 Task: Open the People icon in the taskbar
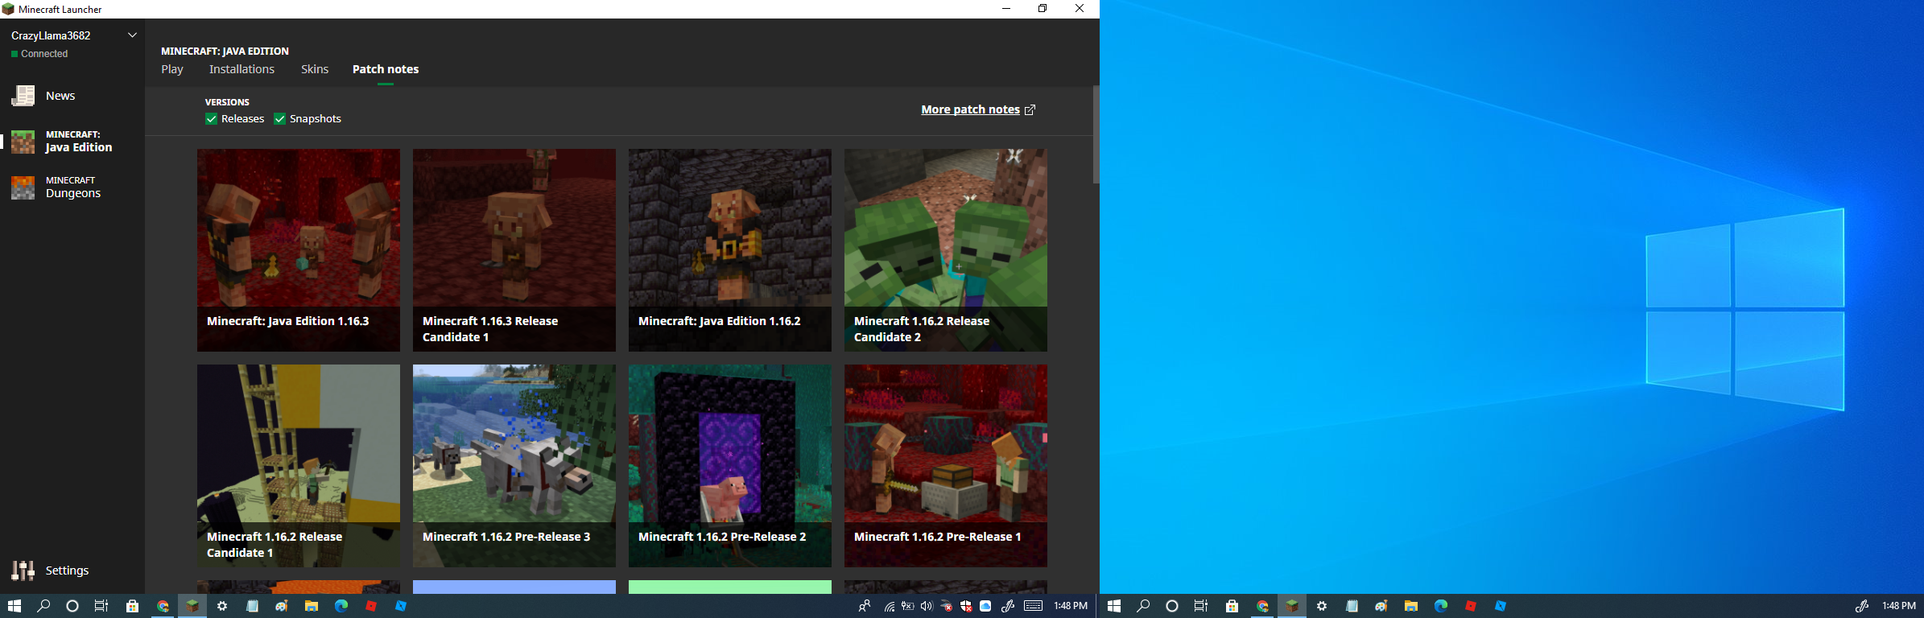[x=865, y=606]
